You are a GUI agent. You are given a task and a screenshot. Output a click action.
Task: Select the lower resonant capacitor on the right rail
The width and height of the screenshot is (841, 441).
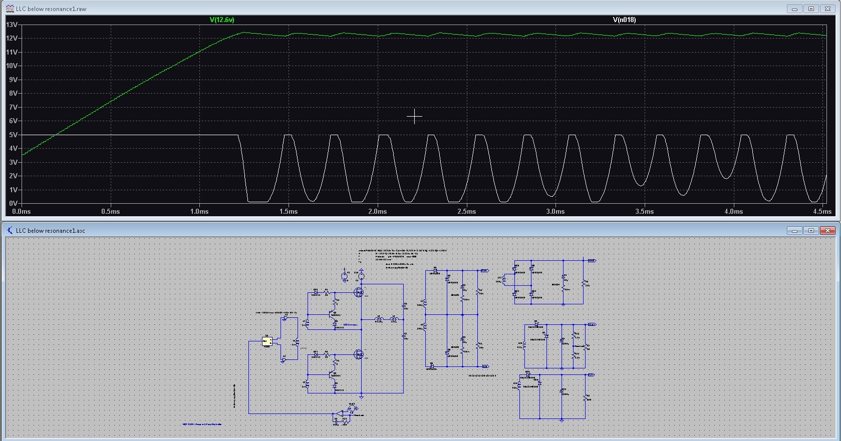(x=404, y=335)
